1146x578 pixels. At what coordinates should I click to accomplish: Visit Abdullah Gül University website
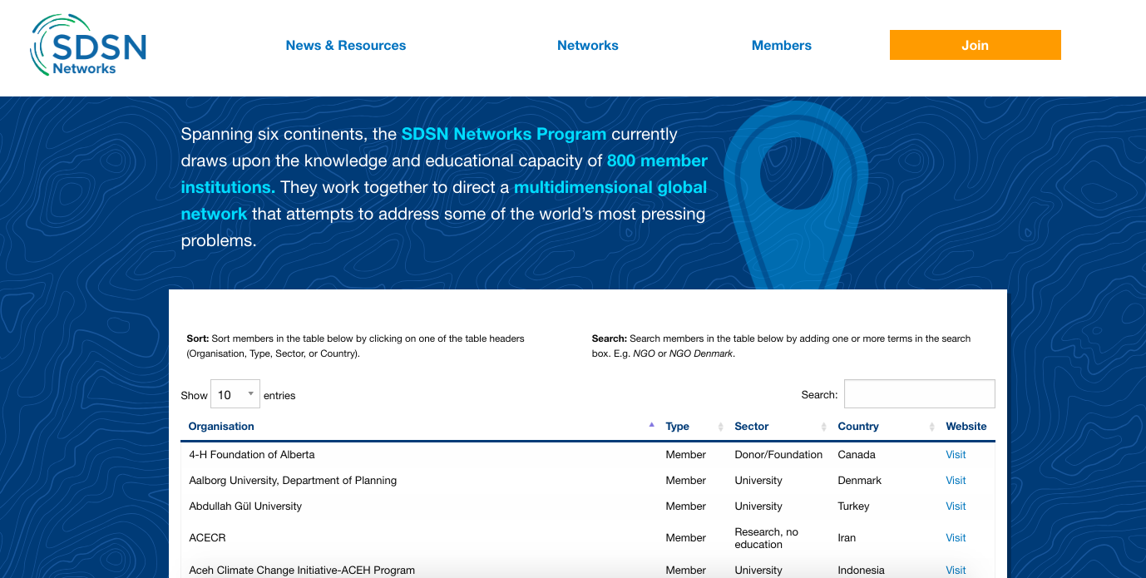pyautogui.click(x=956, y=506)
